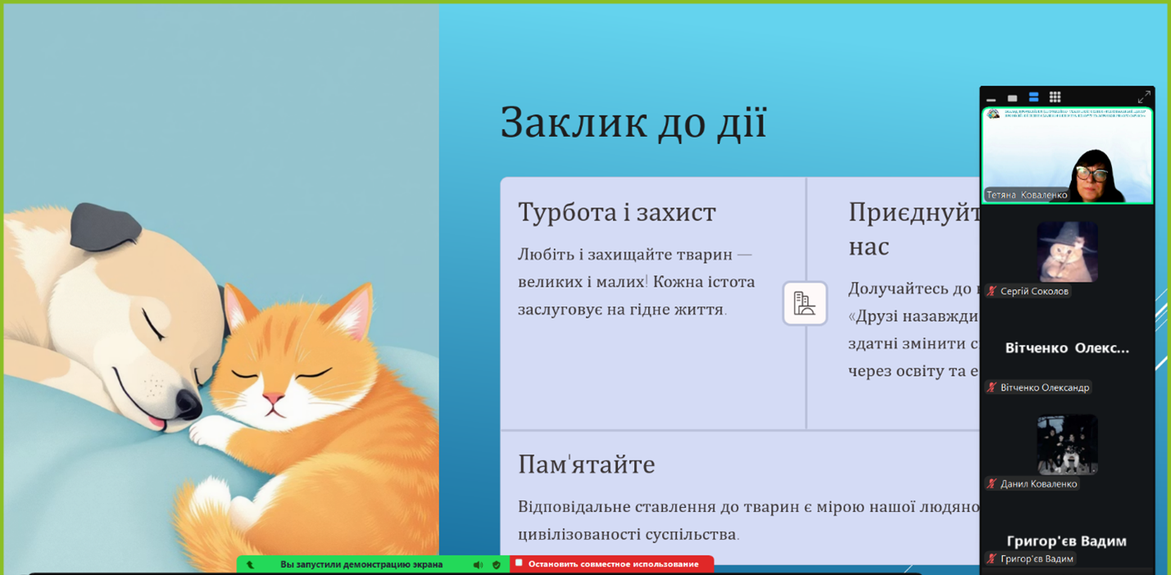
Task: Select Сергій Соколов's cat avatar
Action: (x=1067, y=251)
